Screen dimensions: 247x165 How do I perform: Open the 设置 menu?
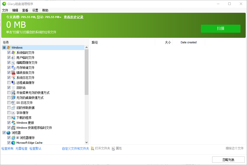(35, 10)
